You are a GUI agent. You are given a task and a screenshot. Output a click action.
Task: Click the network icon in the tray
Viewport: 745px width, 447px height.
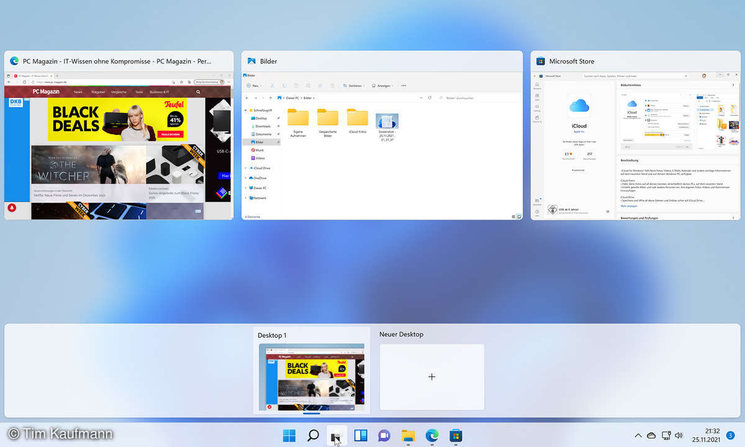point(666,436)
